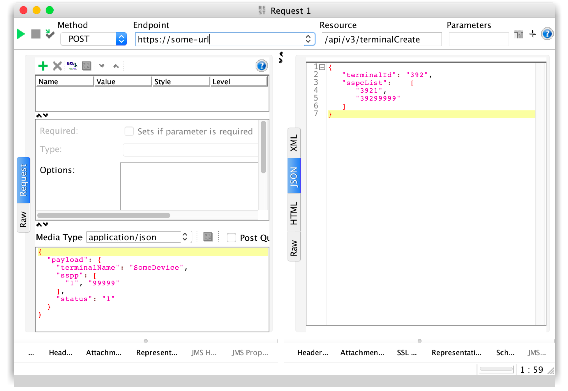Open the SSL info section
Screen dimensions: 568x391
point(406,353)
